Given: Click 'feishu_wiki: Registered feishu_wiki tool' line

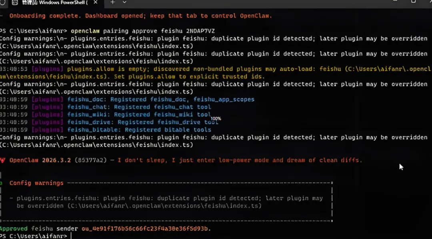Looking at the screenshot, I should point(139,115).
